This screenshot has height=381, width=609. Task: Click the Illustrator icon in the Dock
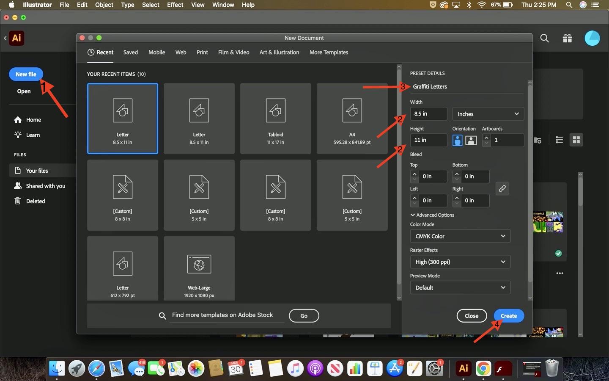[464, 368]
